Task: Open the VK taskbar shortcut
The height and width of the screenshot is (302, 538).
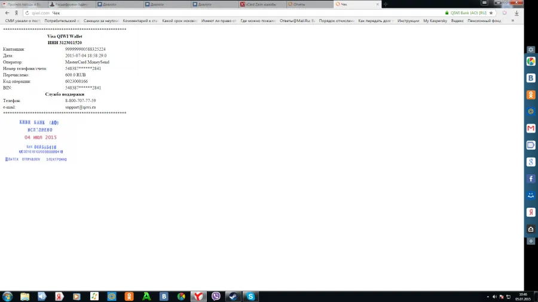Action: pos(164,297)
